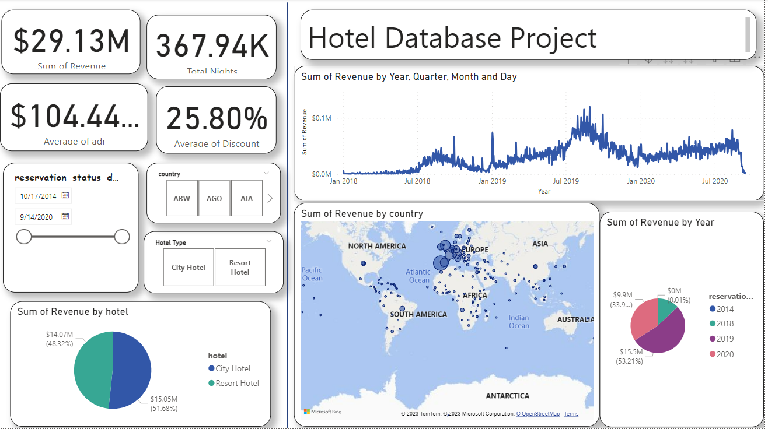
Task: Click the 2019 legend marker in year chart
Action: [x=713, y=339]
